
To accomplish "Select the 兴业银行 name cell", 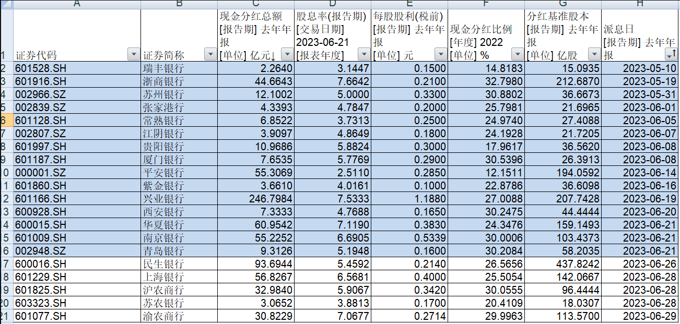I will tap(179, 198).
